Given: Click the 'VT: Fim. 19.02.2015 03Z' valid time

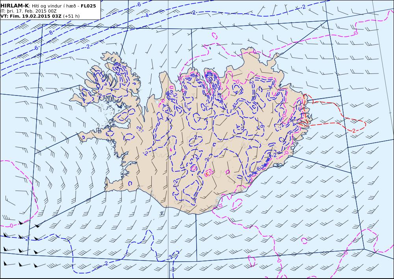Looking at the screenshot, I should [31, 16].
